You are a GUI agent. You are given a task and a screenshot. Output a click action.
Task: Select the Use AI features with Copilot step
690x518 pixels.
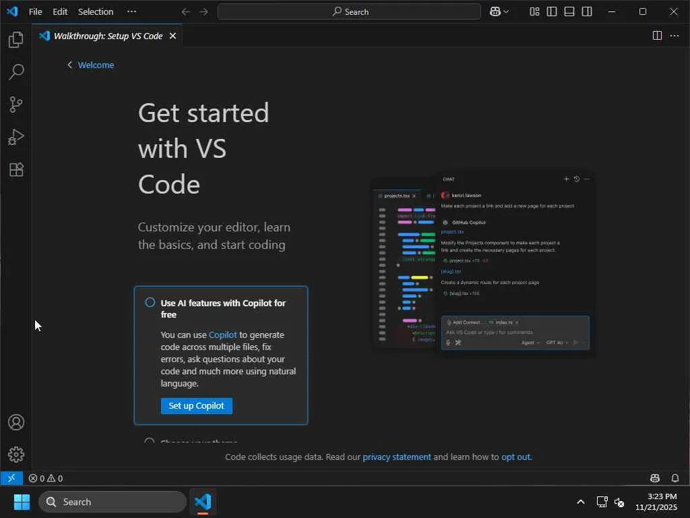coord(221,355)
